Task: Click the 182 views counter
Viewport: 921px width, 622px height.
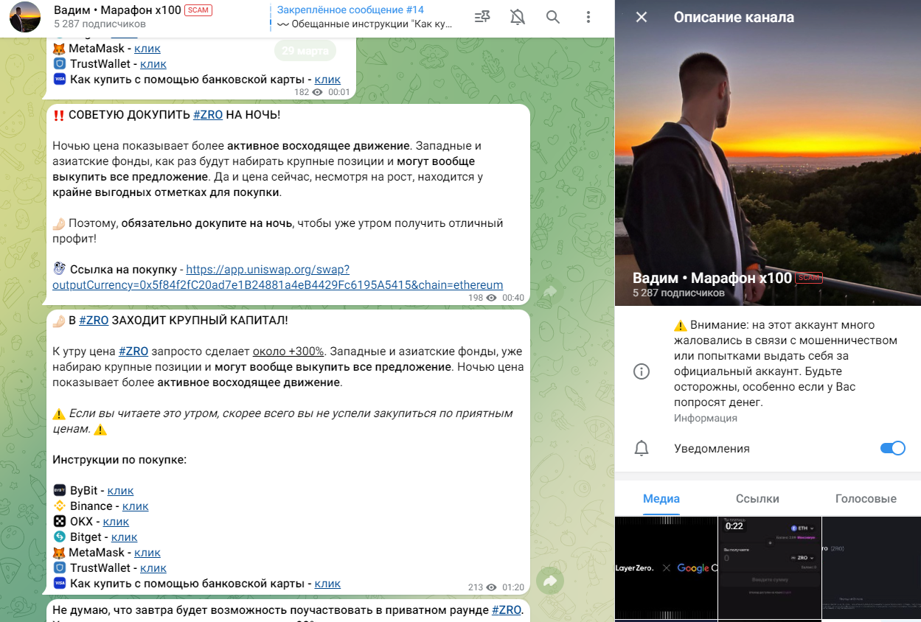Action: tap(309, 92)
